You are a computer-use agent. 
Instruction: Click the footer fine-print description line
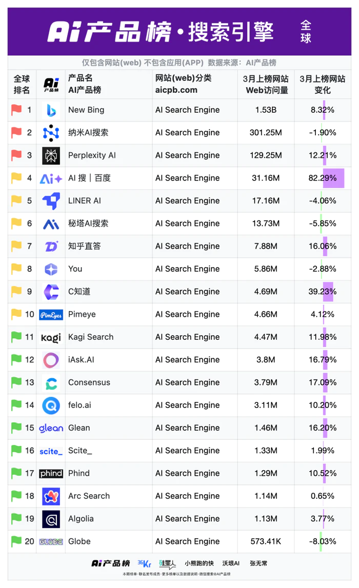coord(177,574)
